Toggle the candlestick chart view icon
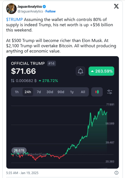 pos(97,92)
